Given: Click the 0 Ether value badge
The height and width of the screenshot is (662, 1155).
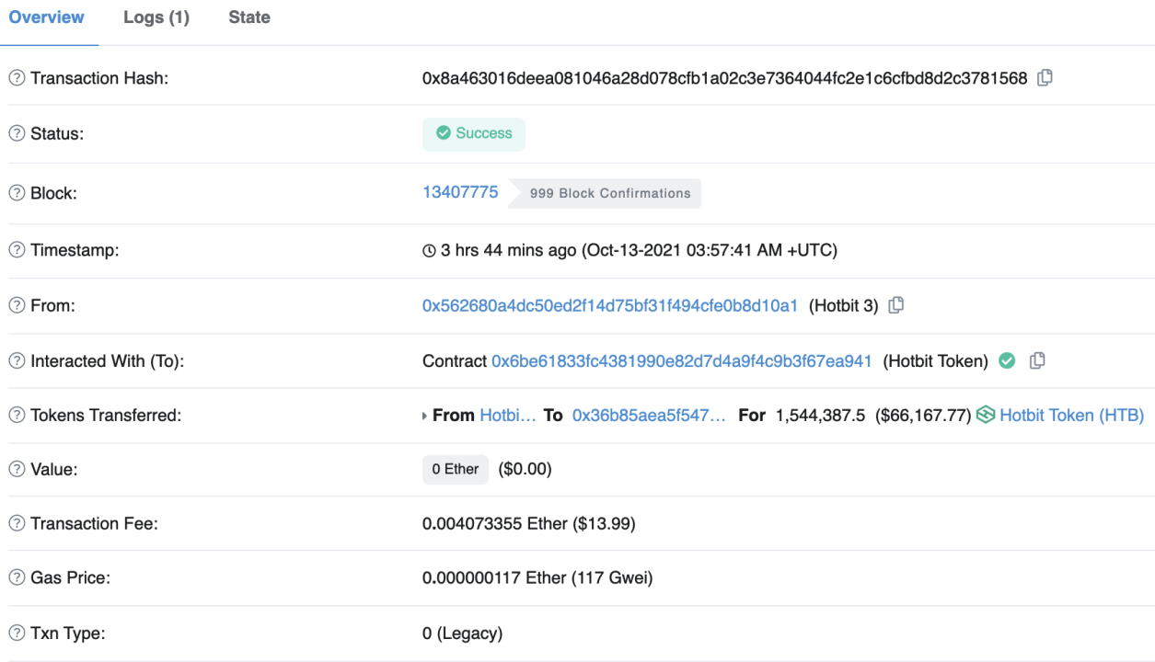Looking at the screenshot, I should click(456, 469).
